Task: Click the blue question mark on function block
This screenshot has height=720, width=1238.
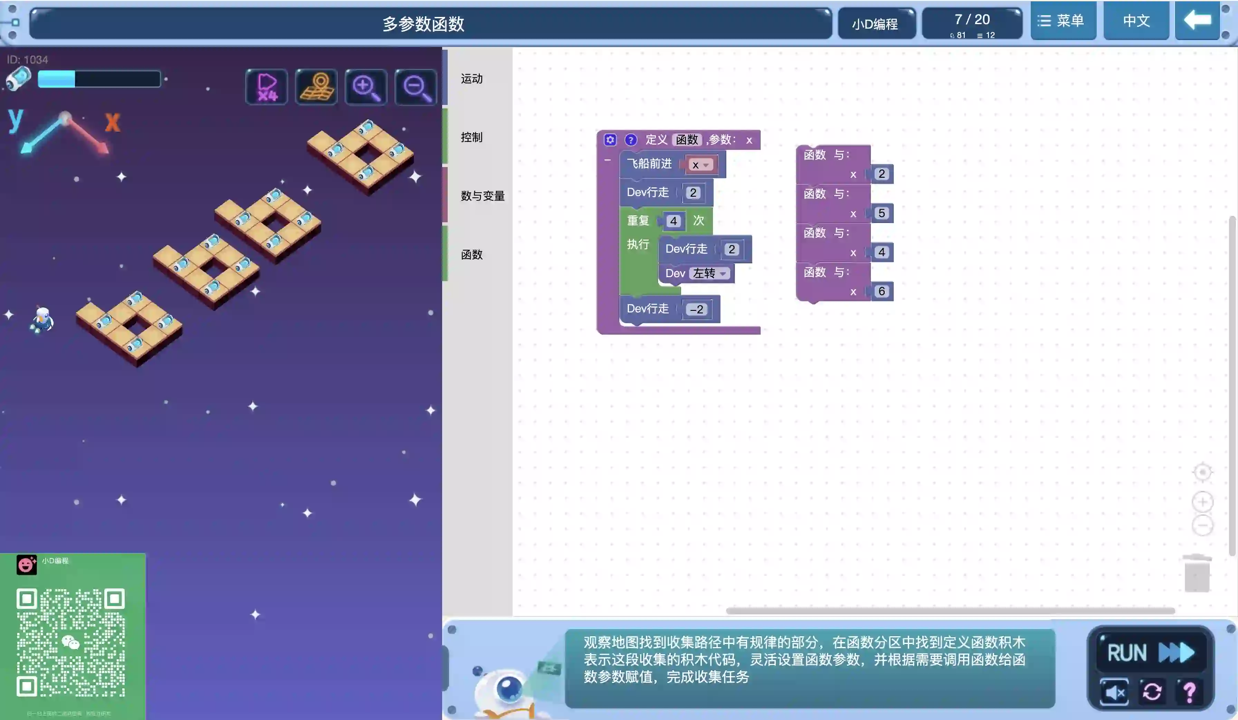Action: (631, 140)
